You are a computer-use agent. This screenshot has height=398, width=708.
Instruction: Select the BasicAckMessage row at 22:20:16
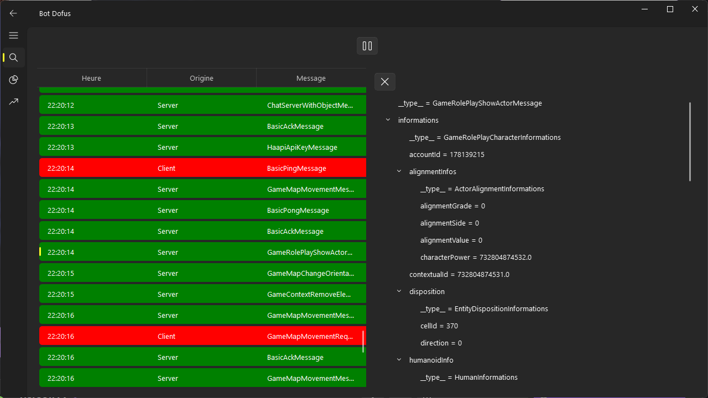(x=202, y=357)
